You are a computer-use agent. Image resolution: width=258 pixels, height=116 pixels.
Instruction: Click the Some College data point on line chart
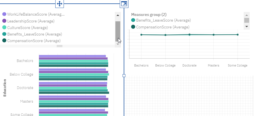click(238, 34)
